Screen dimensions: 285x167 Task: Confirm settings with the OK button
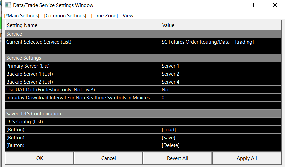click(40, 158)
